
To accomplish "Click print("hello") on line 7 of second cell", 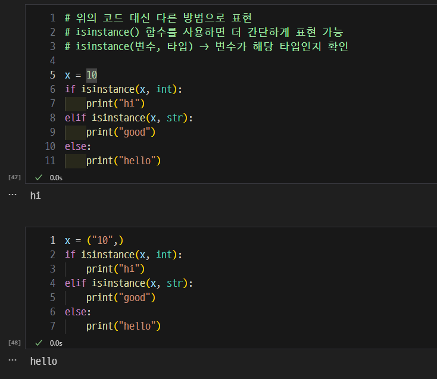I will (x=123, y=326).
